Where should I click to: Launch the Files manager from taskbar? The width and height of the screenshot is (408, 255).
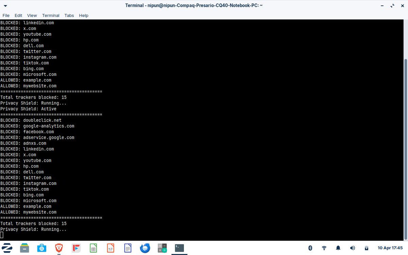24,248
